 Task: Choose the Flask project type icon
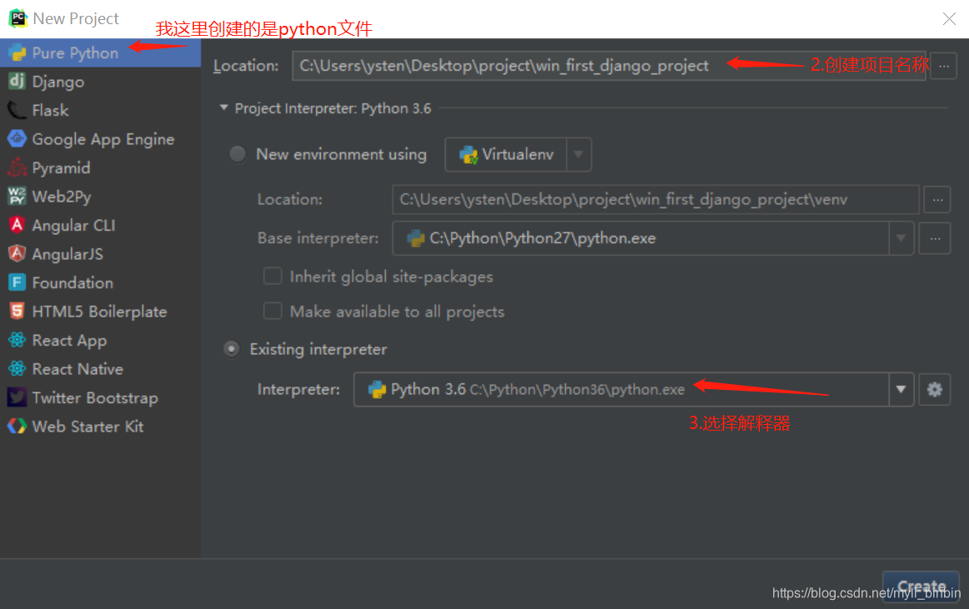(17, 110)
